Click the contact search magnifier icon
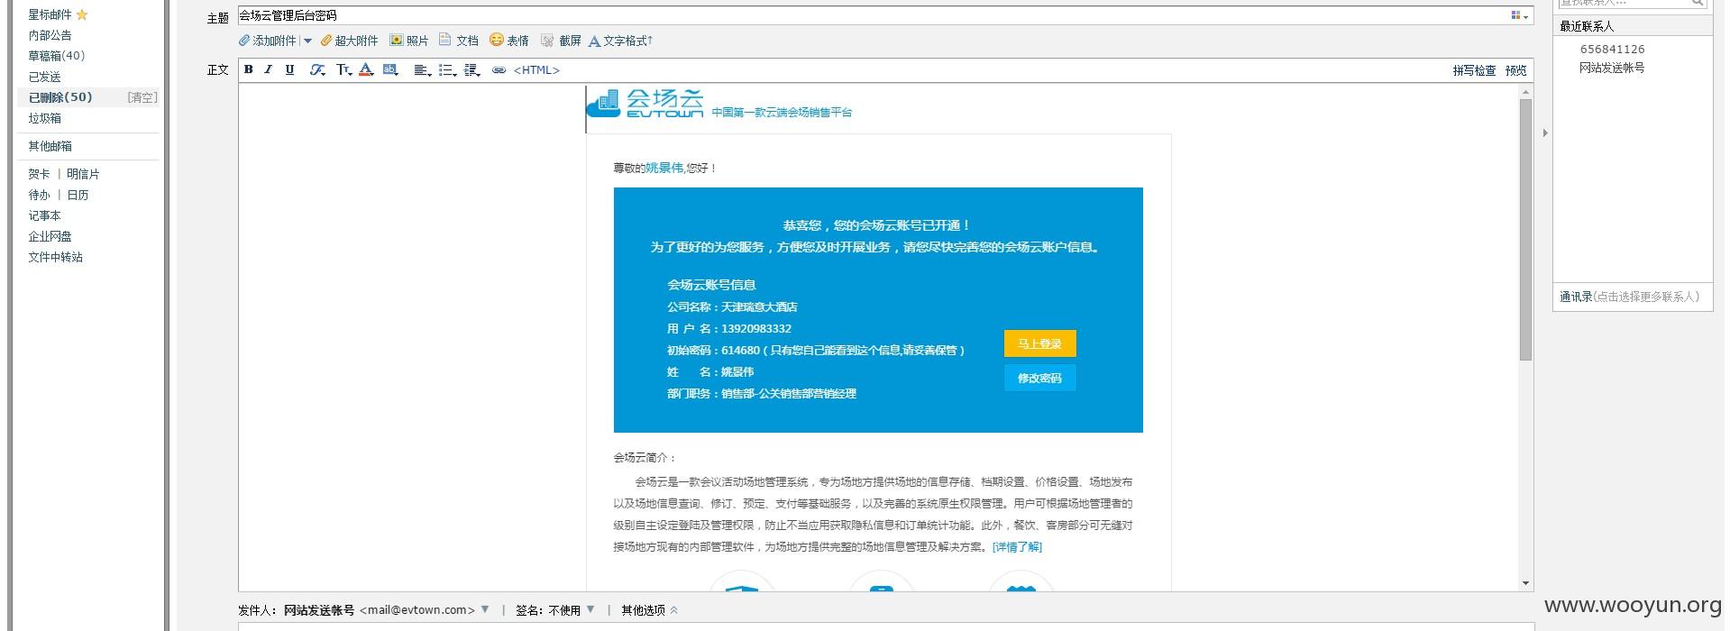 1697,3
